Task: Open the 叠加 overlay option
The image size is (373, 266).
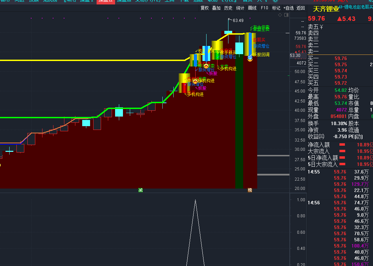Action: tap(216, 8)
